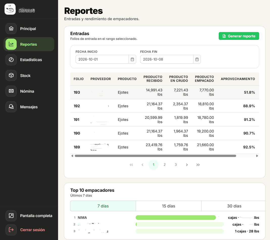
Task: Click the Nómina money icon
Action: click(x=11, y=91)
